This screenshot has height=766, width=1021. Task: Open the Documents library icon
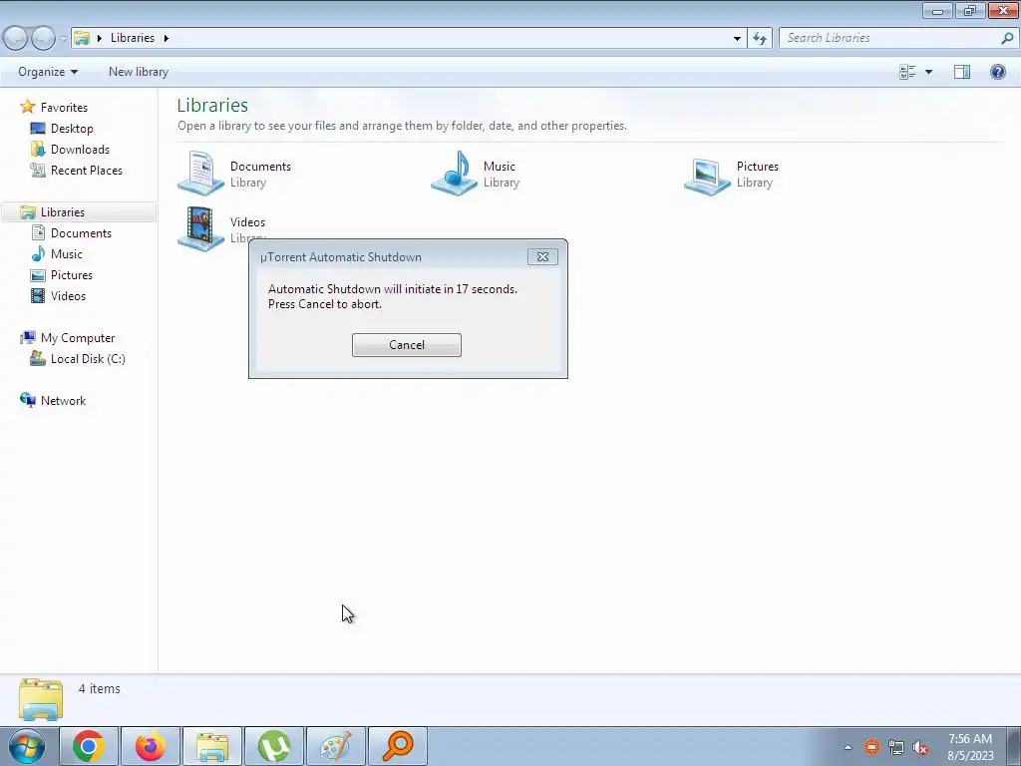point(201,173)
